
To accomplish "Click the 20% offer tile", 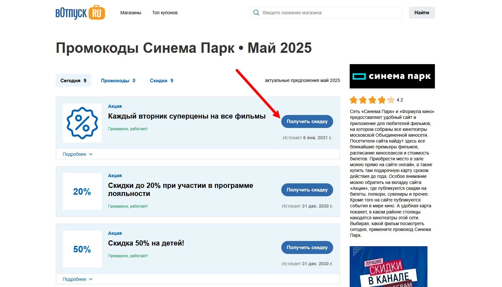I will tap(82, 191).
